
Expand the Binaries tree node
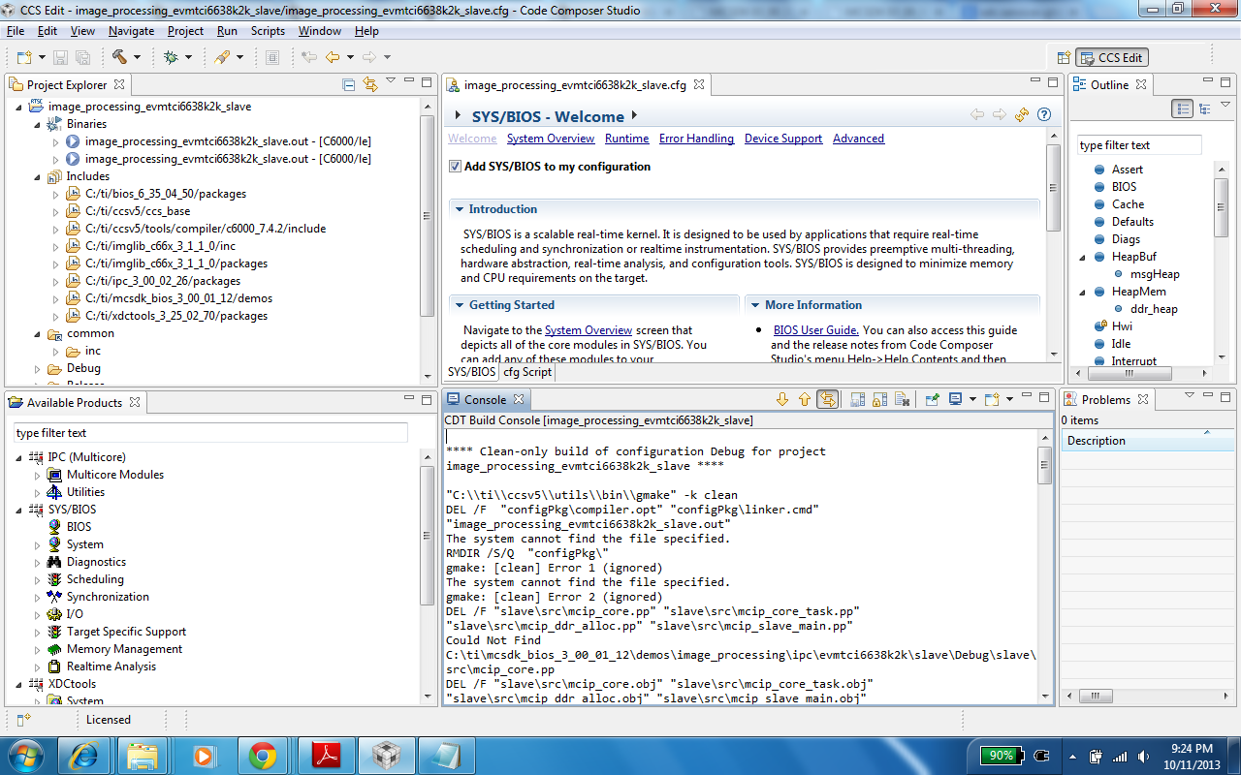pyautogui.click(x=39, y=124)
